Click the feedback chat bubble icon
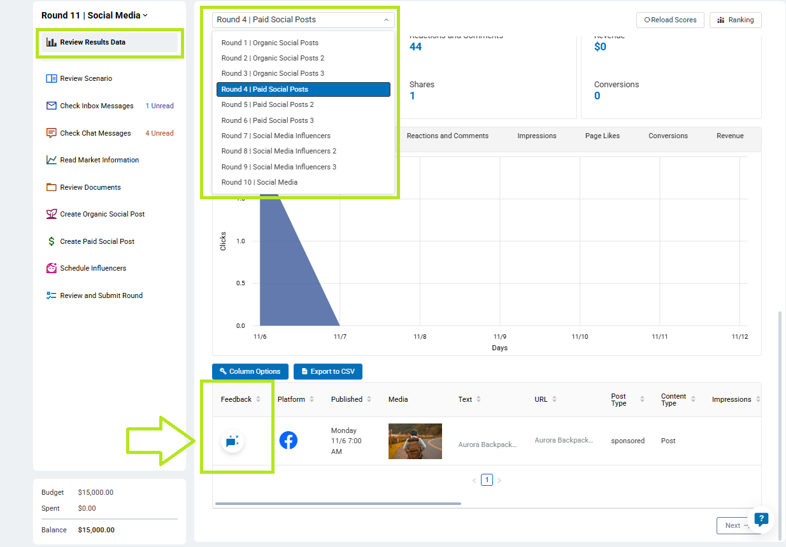 point(232,441)
